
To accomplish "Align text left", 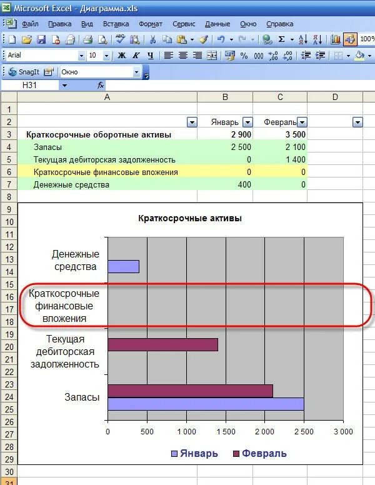I will pyautogui.click(x=168, y=56).
